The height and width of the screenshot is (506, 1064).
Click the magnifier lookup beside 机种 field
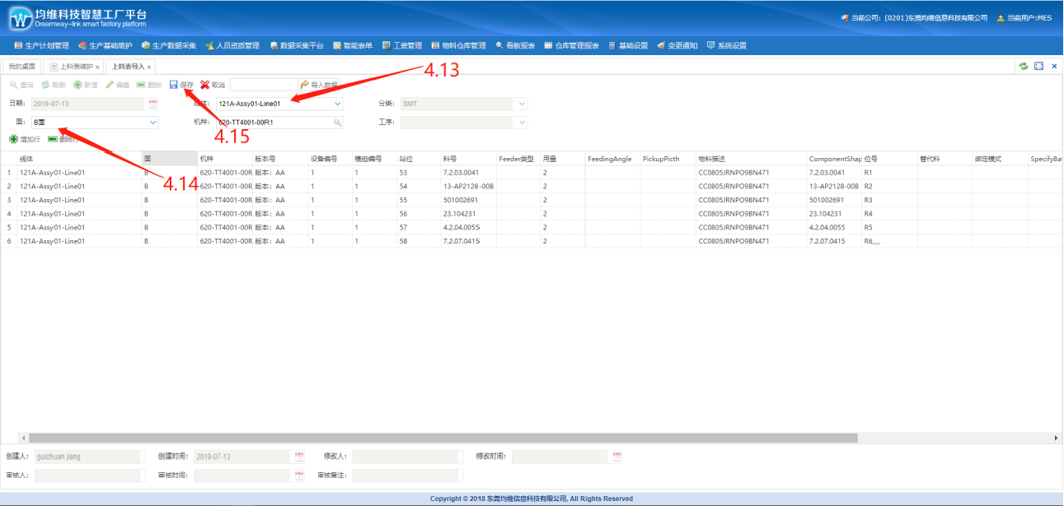click(x=336, y=123)
